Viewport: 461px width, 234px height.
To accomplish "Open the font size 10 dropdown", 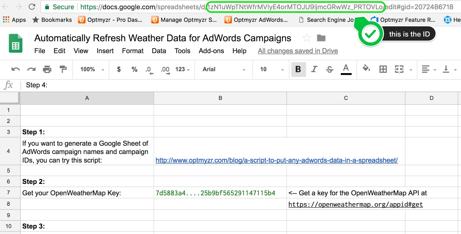I will [x=271, y=69].
